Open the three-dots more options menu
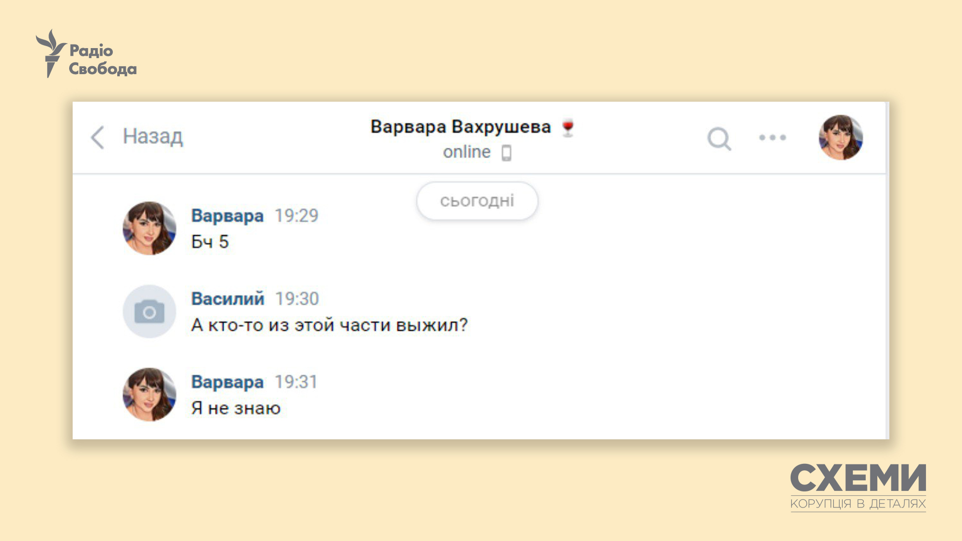Viewport: 962px width, 541px height. click(x=772, y=138)
